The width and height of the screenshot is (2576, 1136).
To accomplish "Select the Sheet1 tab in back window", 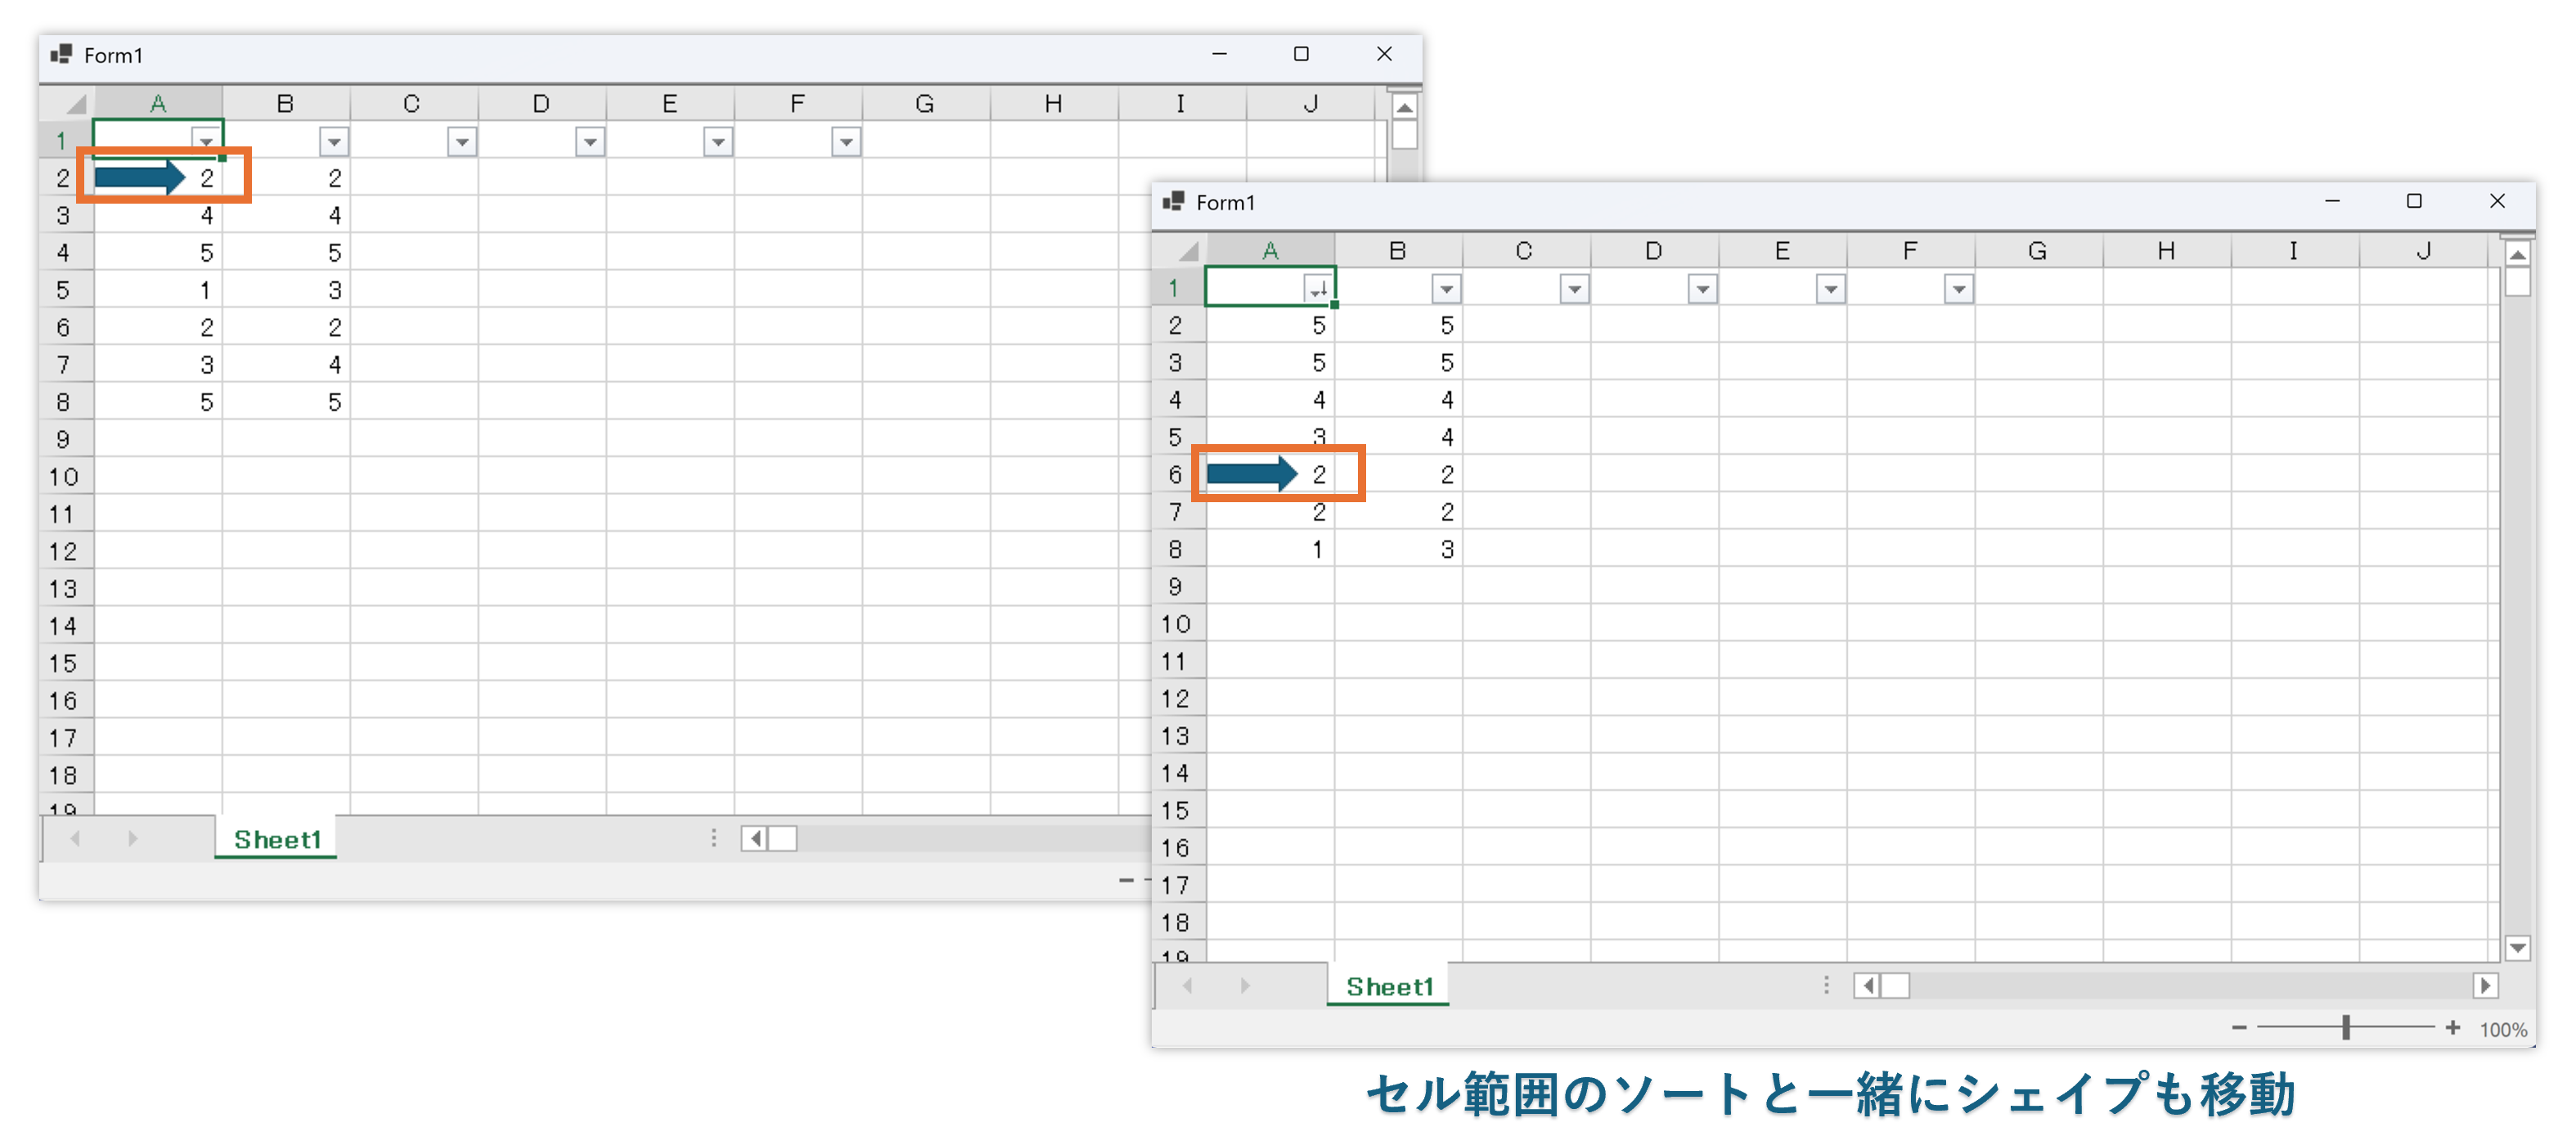I will pyautogui.click(x=277, y=839).
